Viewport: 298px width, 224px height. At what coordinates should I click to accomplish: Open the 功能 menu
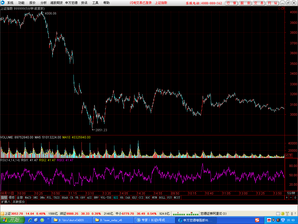[x=21, y=3]
